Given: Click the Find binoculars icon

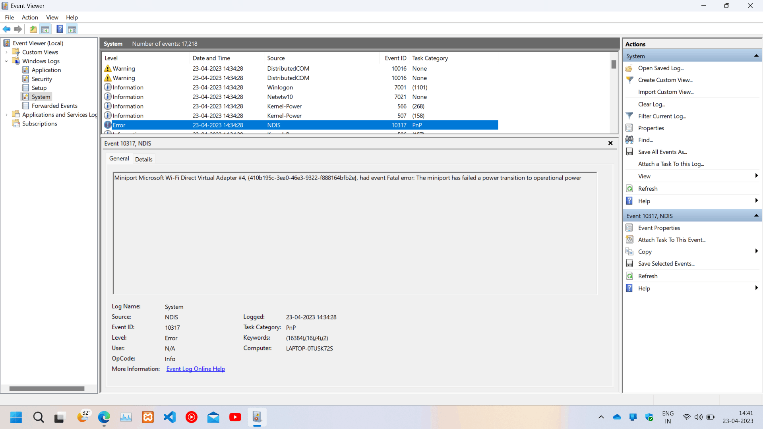Looking at the screenshot, I should [629, 140].
